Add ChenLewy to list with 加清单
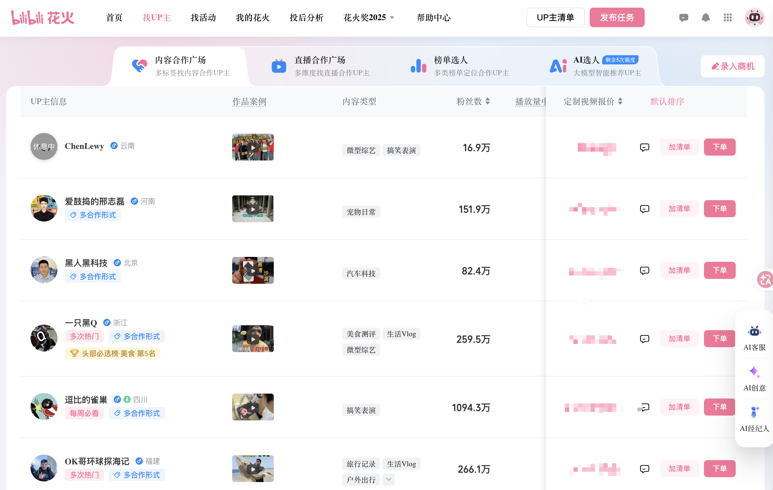773x490 pixels. tap(679, 147)
